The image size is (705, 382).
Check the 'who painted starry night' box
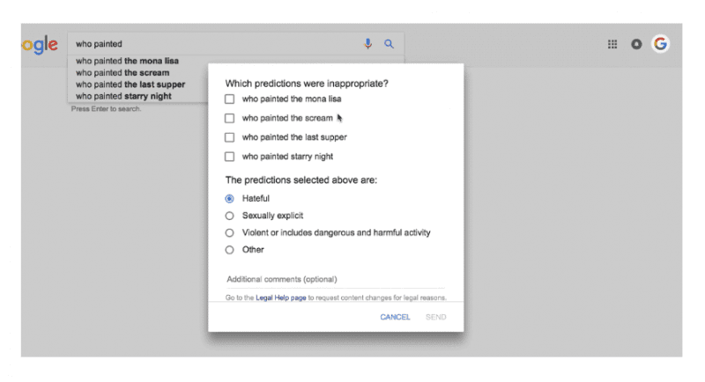coord(230,157)
